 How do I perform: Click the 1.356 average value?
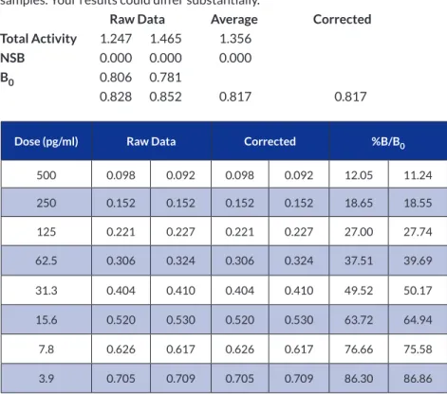(235, 39)
